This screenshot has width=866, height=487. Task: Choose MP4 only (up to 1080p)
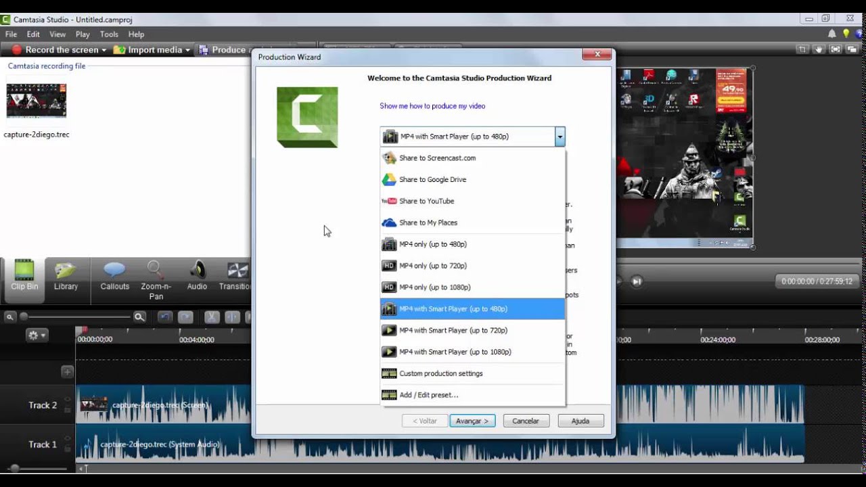[x=472, y=287]
